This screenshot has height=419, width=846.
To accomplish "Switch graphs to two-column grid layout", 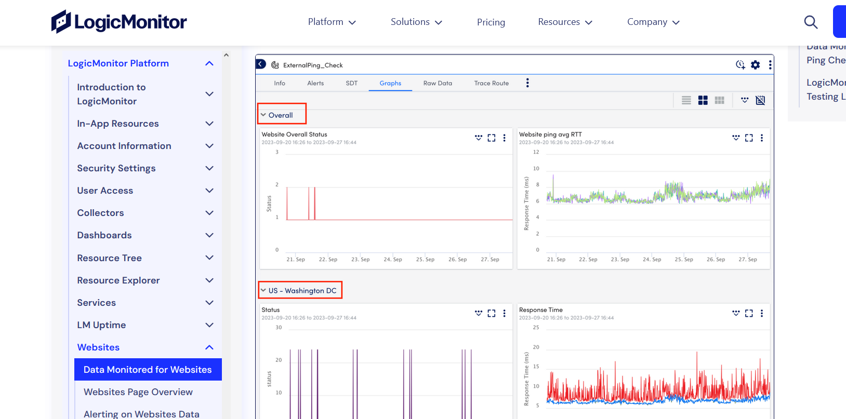I will (x=703, y=100).
